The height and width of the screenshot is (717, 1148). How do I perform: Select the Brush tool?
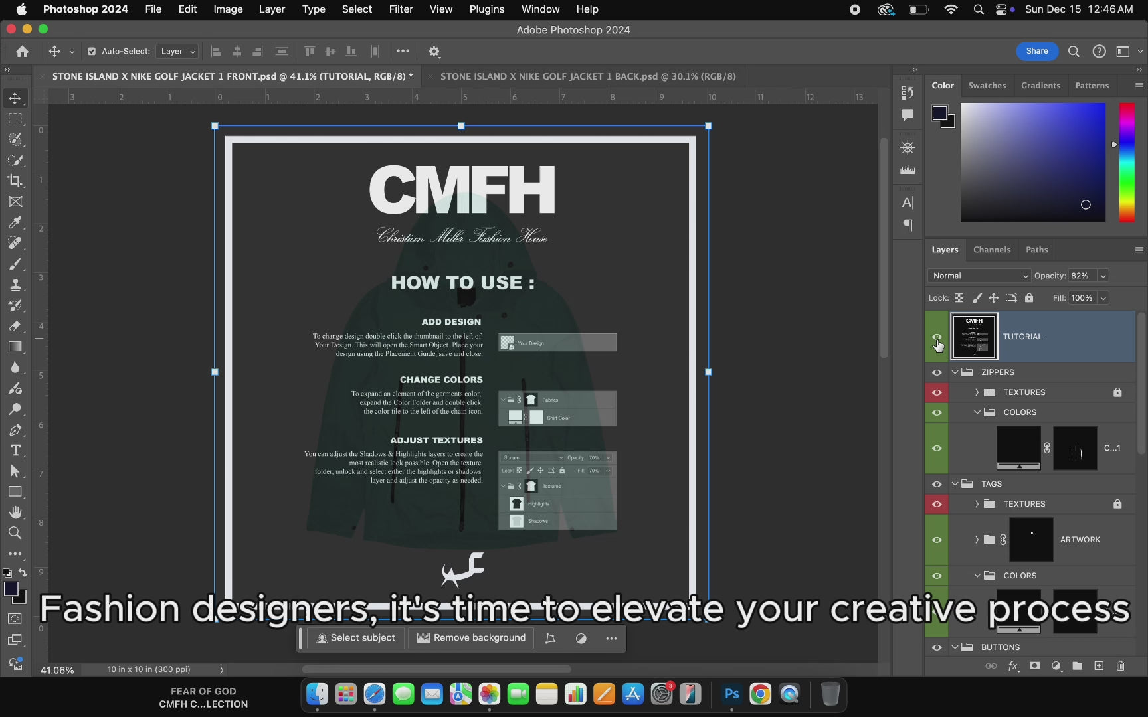tap(15, 264)
